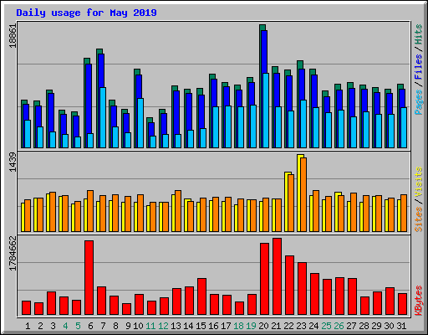Click the red KBytes bar for day 6
The width and height of the screenshot is (428, 335).
89,277
